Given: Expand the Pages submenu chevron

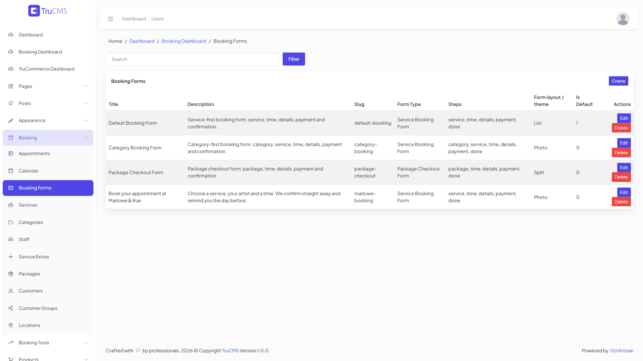Looking at the screenshot, I should (x=86, y=86).
